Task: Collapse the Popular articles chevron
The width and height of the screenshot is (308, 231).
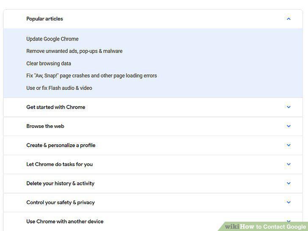Action: coord(289,19)
